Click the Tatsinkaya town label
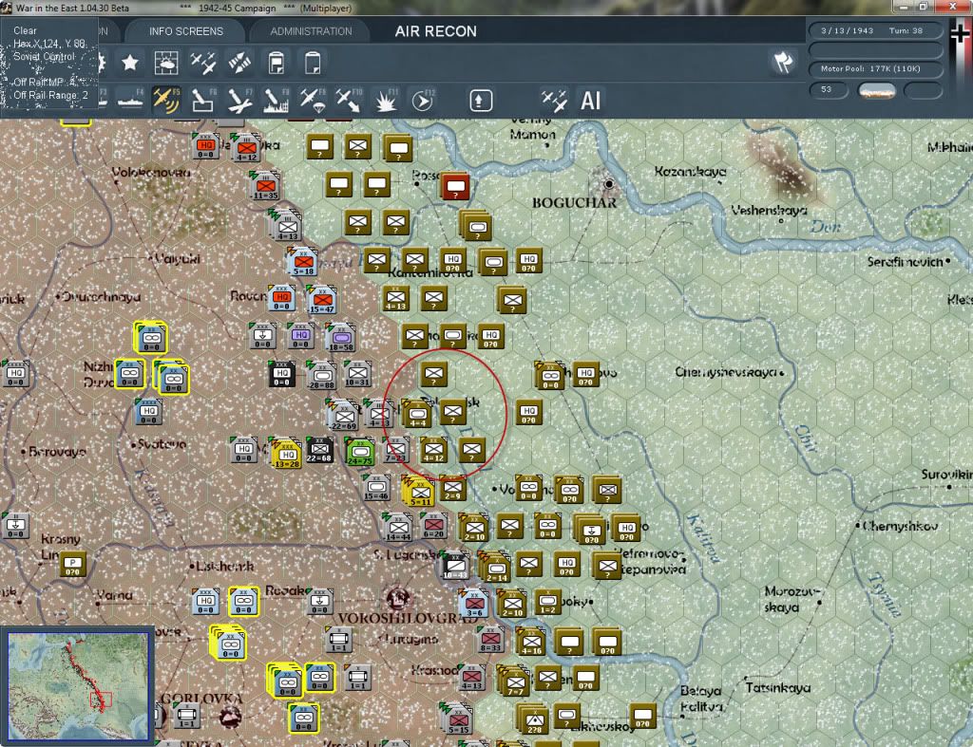Screen dimensions: 973x747 click(x=778, y=687)
